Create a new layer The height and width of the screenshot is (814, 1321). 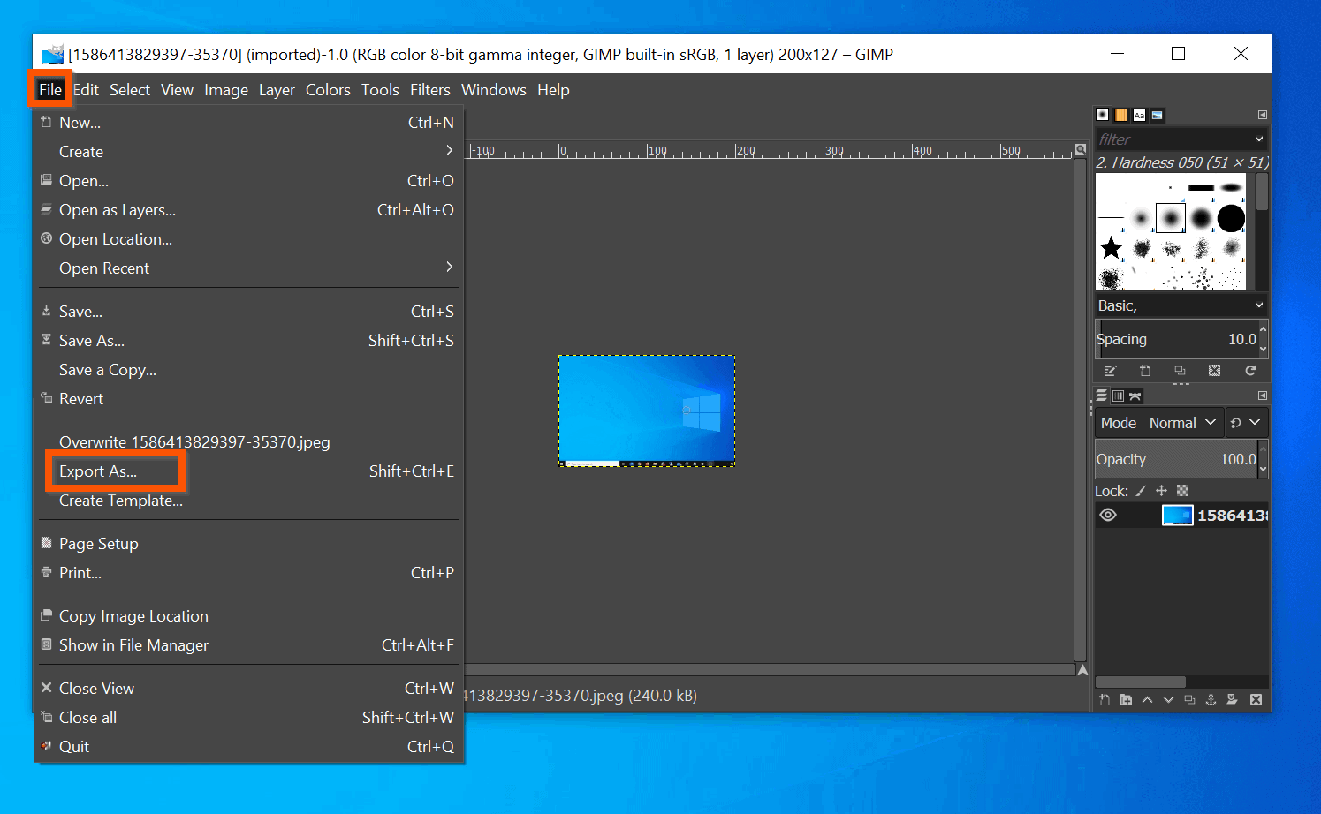coord(1104,699)
